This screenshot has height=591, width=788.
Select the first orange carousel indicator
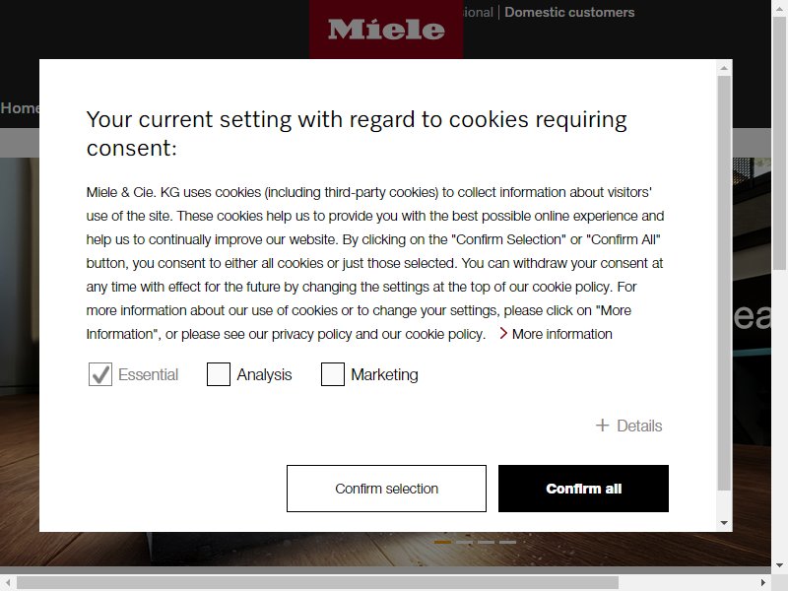coord(442,543)
